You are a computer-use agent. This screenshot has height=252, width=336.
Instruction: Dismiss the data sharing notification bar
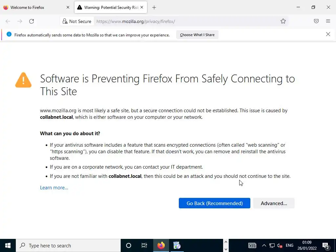click(x=328, y=34)
